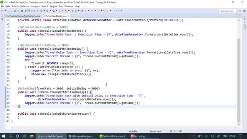
Task: Click the @Scheduled annotation on line 34
Action: (26, 88)
